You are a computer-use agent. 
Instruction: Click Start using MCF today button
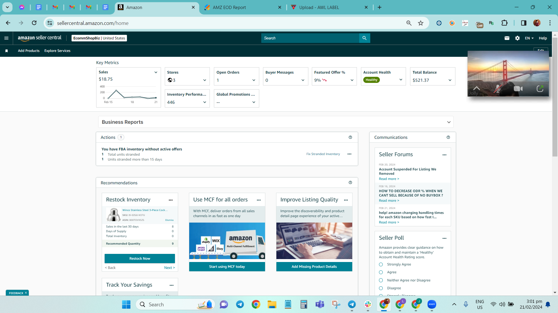click(227, 267)
